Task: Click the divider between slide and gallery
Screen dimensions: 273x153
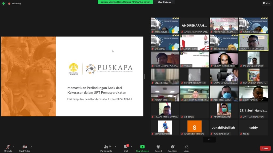Action: [144, 76]
